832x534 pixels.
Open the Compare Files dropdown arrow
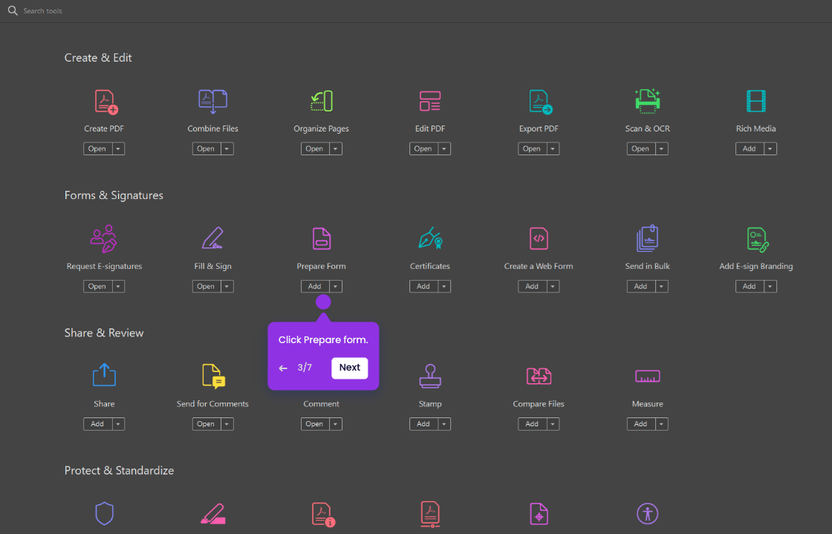(553, 424)
